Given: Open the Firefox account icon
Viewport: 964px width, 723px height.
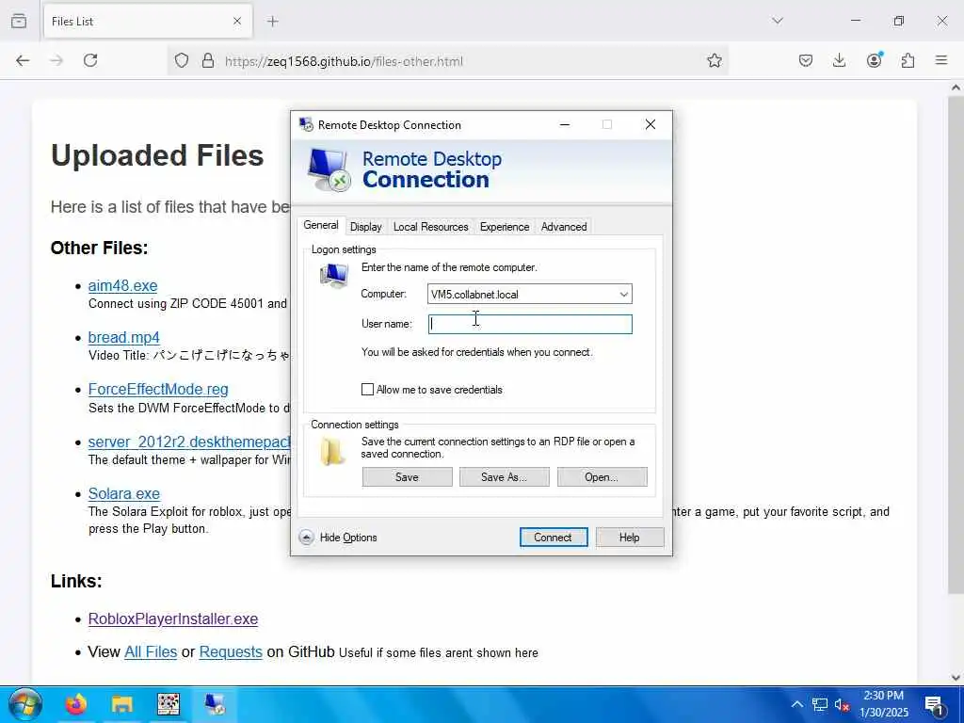Looking at the screenshot, I should [x=874, y=60].
